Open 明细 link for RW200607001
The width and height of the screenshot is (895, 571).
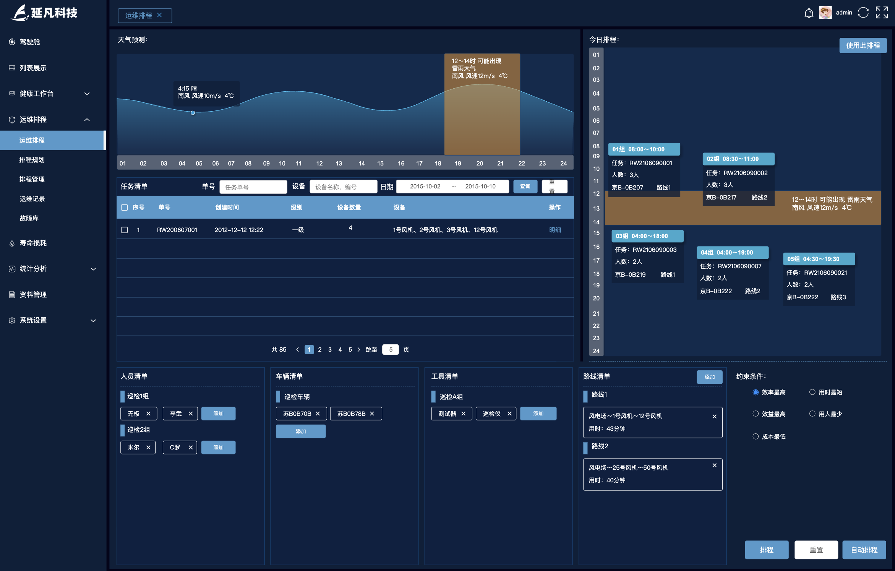(555, 230)
